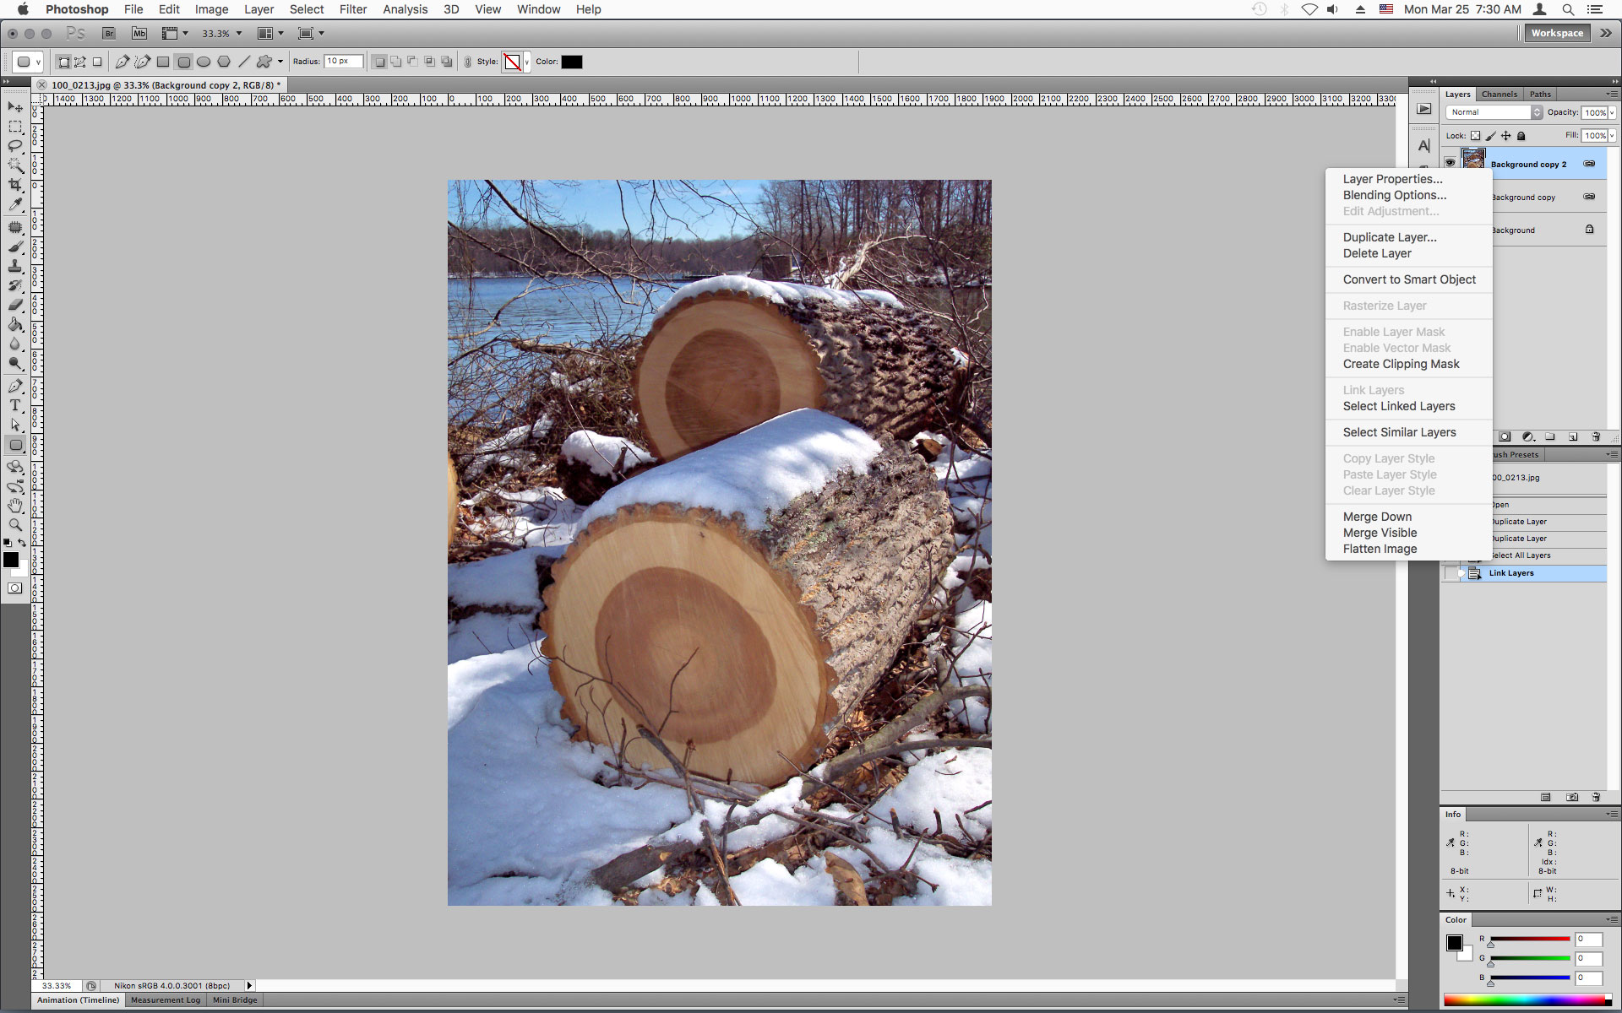The height and width of the screenshot is (1013, 1622).
Task: Click the Line shape tool icon
Action: (x=244, y=62)
